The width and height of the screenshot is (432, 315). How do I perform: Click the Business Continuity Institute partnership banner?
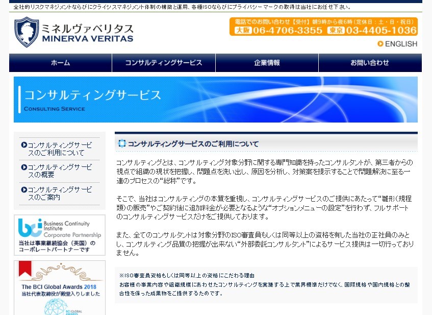tap(59, 233)
